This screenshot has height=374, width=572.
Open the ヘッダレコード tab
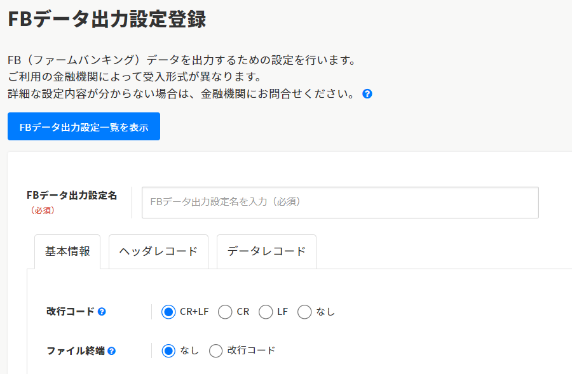coord(158,251)
